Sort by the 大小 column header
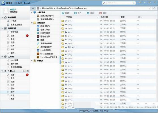Image resolution: width=158 pixels, height=113 pixels. pyautogui.click(x=140, y=17)
